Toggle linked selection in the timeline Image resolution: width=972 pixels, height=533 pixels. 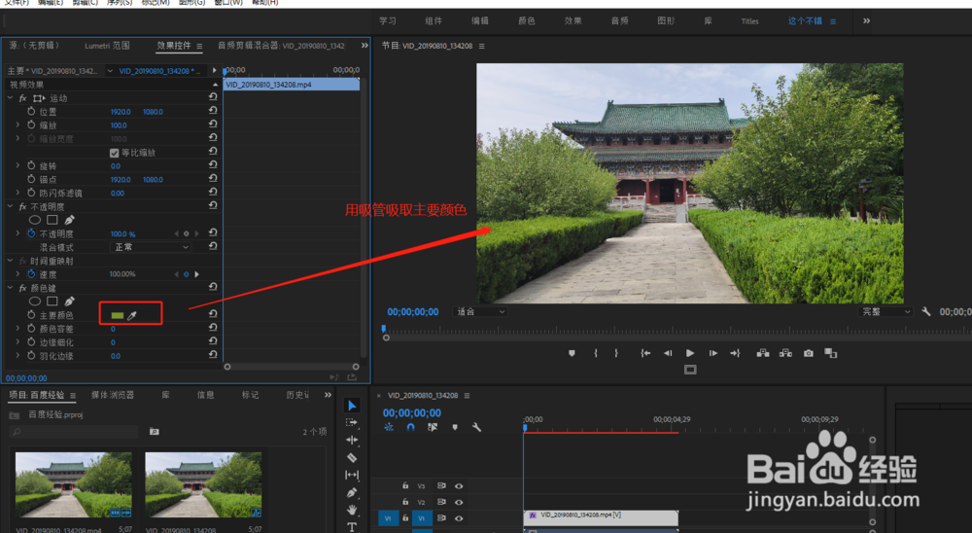433,428
